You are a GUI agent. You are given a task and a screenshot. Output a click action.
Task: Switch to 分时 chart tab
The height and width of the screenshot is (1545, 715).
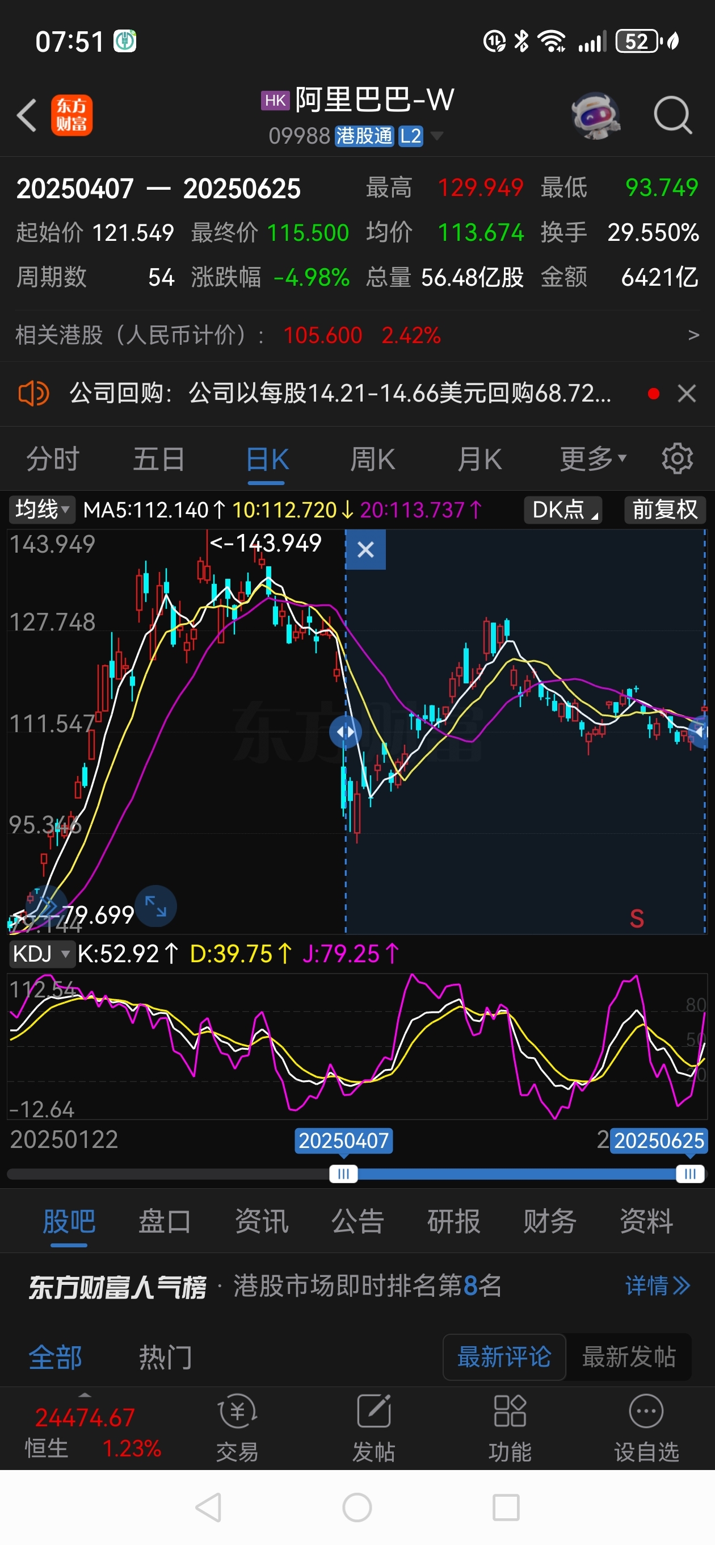(53, 460)
